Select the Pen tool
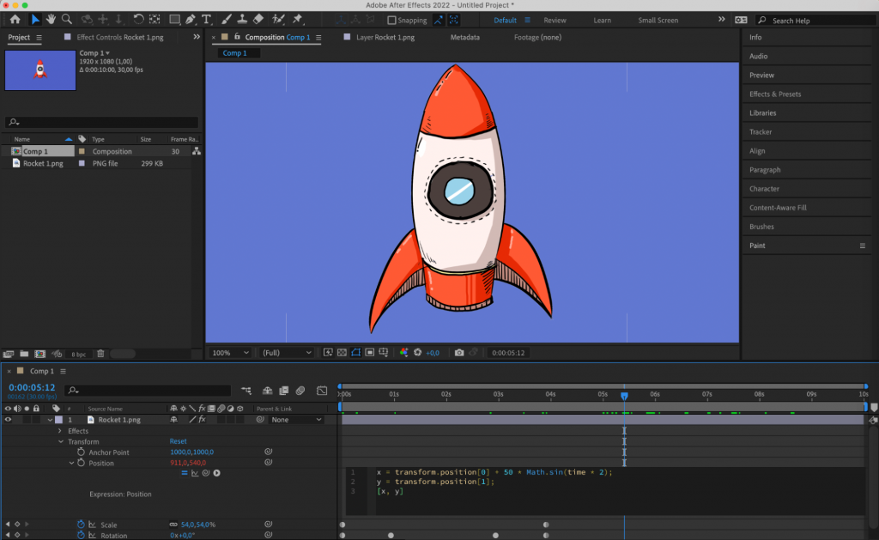 pos(189,17)
